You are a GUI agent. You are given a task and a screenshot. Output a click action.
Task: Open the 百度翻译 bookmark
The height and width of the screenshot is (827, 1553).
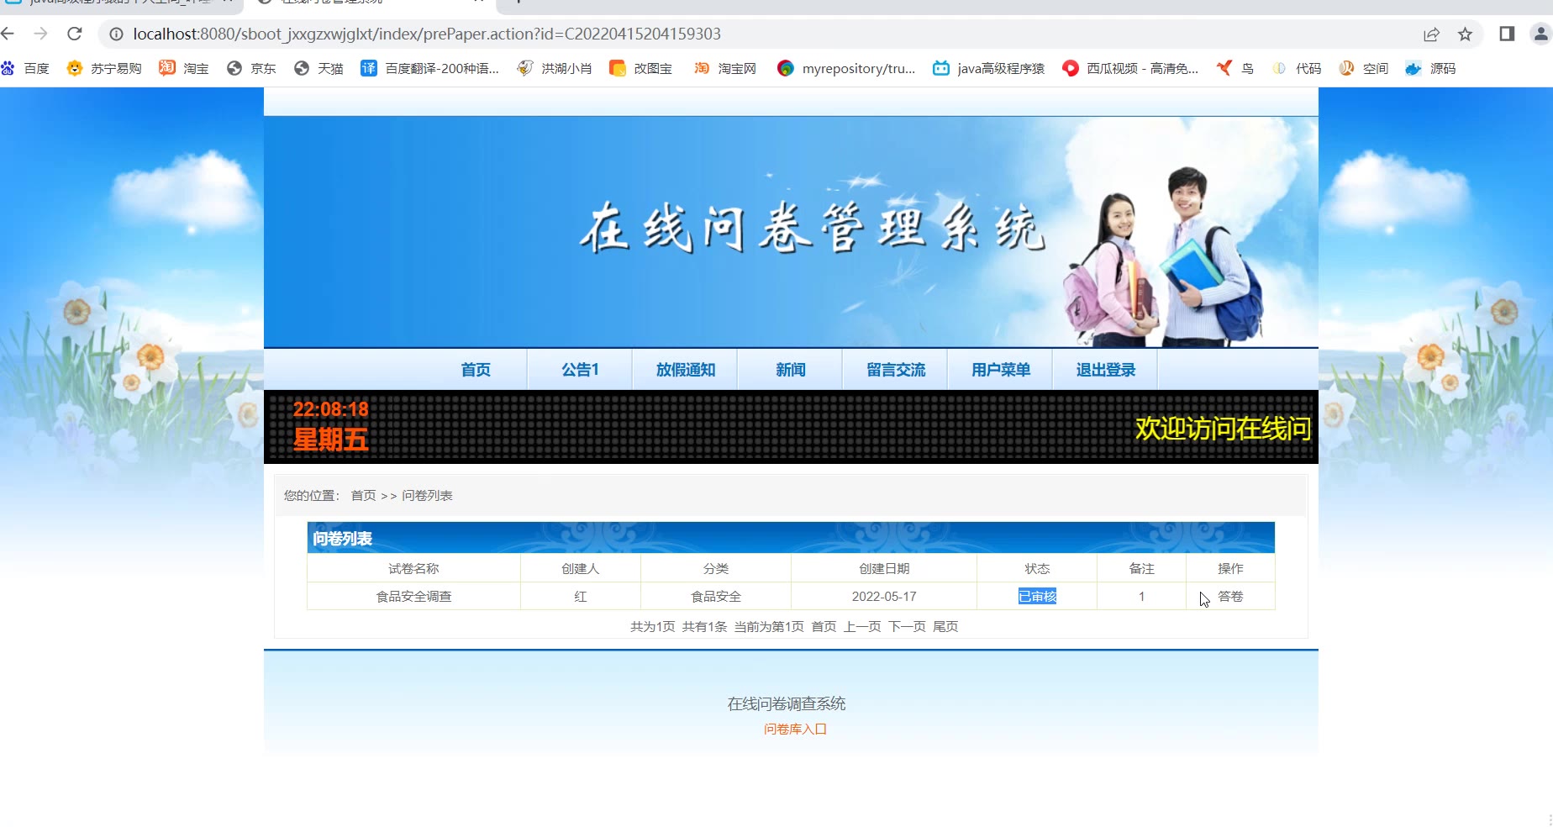pyautogui.click(x=429, y=69)
